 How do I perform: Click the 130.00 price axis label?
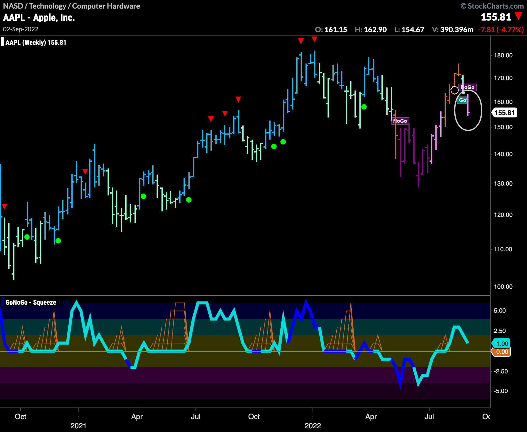coord(503,183)
